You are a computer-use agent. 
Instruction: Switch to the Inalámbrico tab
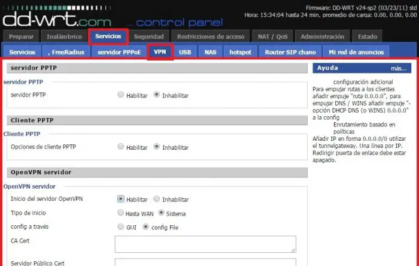point(64,37)
